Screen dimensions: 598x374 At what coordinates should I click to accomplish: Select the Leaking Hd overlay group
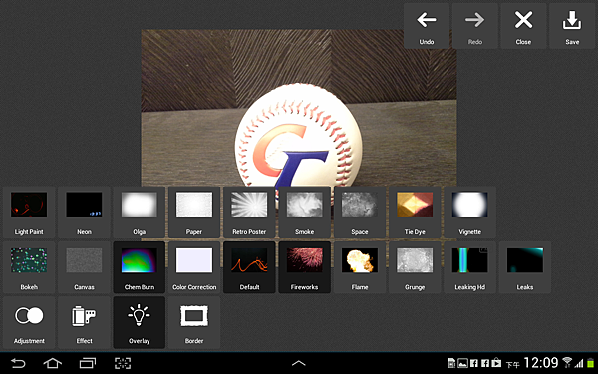tap(469, 267)
